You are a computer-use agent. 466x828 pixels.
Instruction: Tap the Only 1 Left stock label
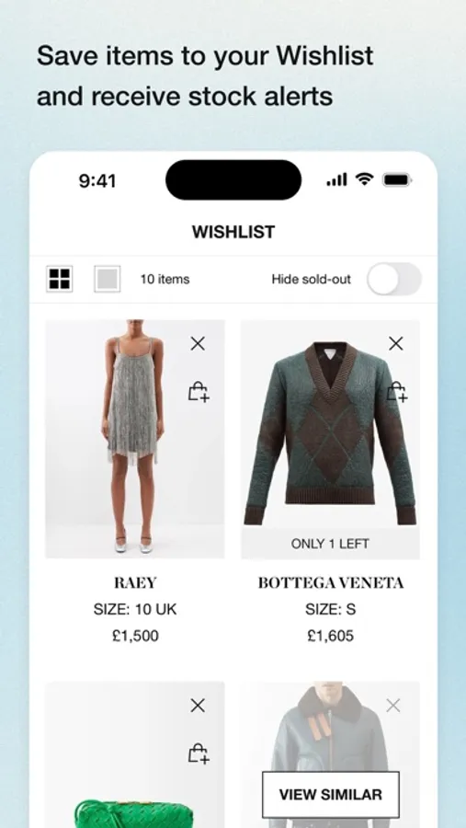[x=330, y=544]
